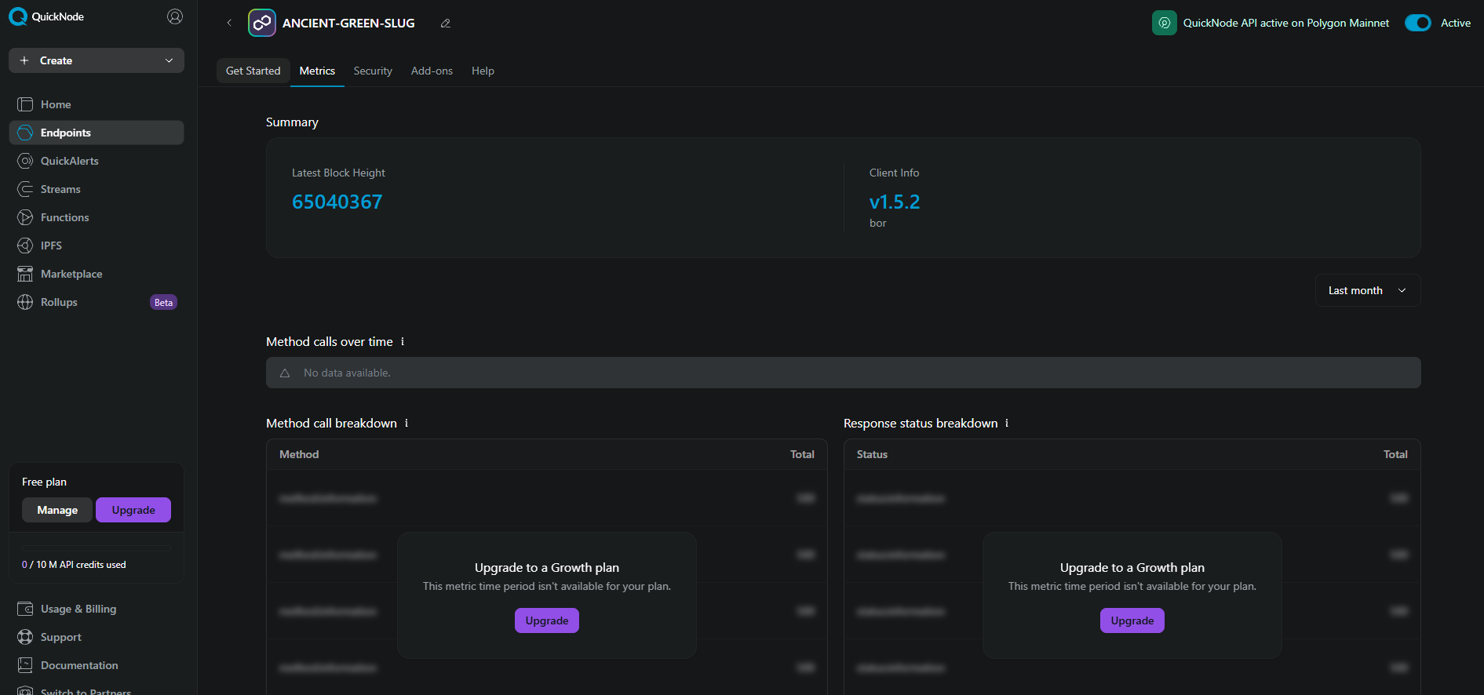The height and width of the screenshot is (695, 1484).
Task: Click the Manage plan button
Action: pyautogui.click(x=57, y=510)
